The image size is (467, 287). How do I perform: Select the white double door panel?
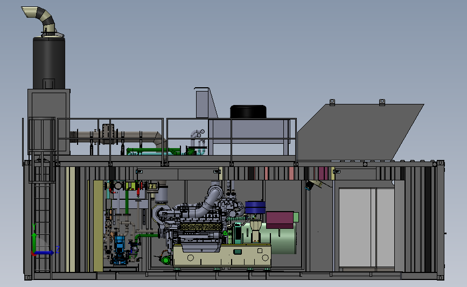367,228
